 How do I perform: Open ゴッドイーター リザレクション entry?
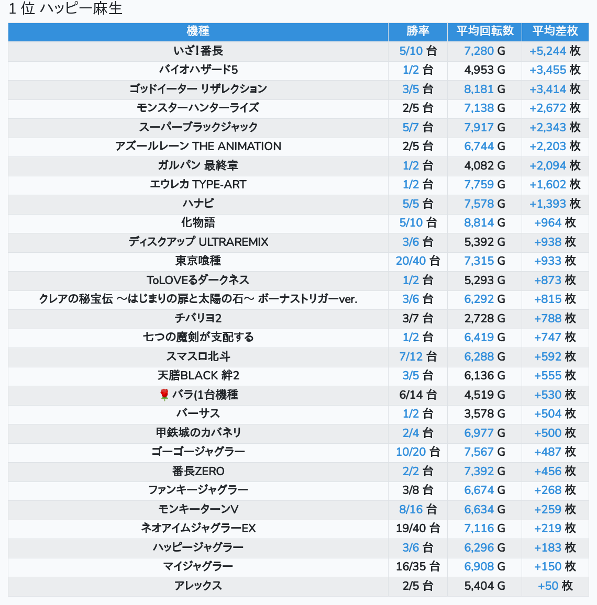pos(198,89)
